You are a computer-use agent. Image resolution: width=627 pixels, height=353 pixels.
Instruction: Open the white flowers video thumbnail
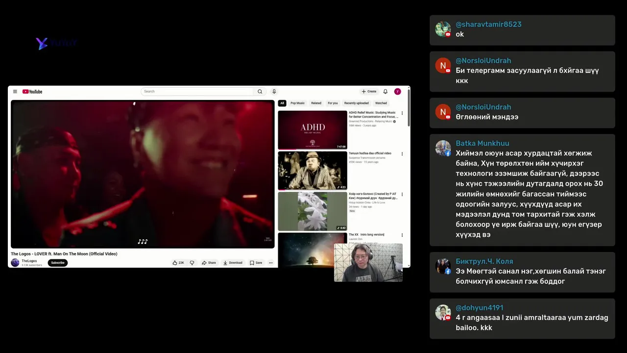coord(313,211)
